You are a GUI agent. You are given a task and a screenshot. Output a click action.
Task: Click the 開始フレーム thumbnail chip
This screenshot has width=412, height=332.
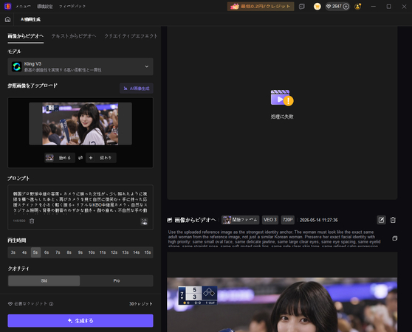coord(241,220)
